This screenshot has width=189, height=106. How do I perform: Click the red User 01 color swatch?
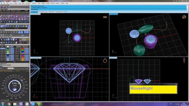pyautogui.click(x=22, y=48)
